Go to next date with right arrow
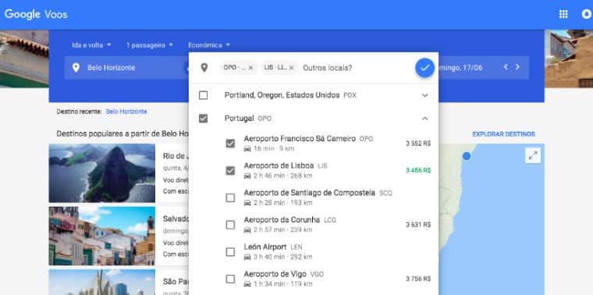 coord(517,67)
